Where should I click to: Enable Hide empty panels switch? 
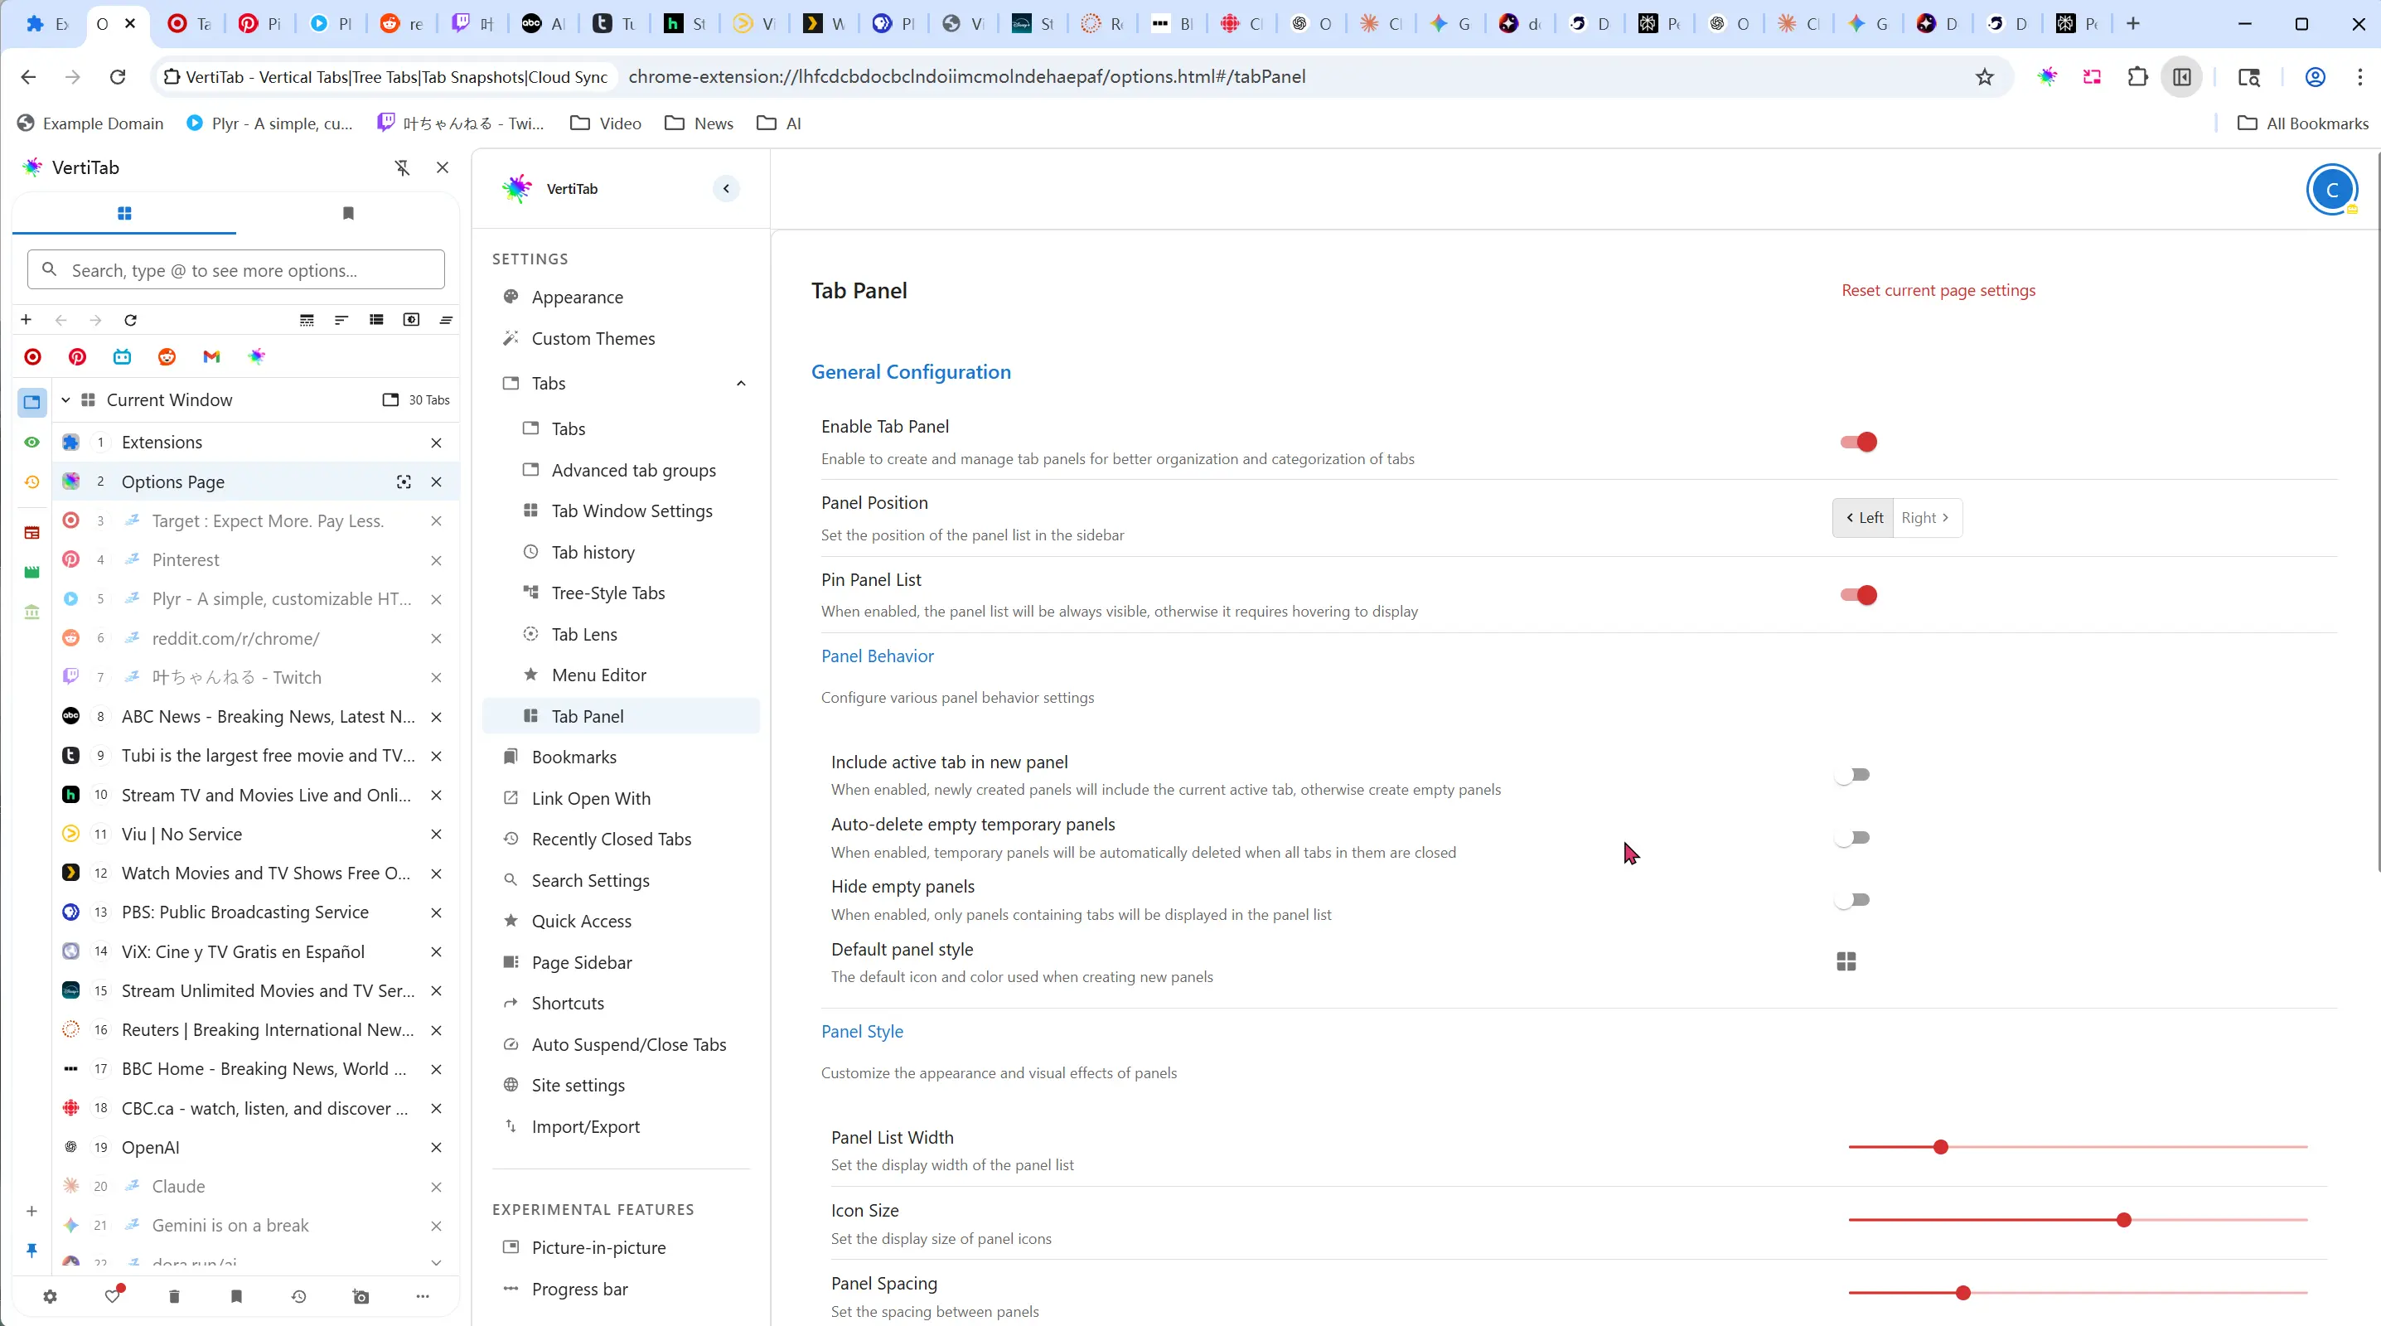[x=1853, y=899]
